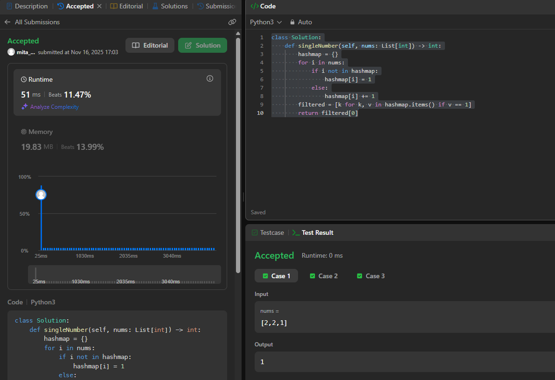Viewport: 555px width, 380px height.
Task: Click the panel divider drag handle
Action: (243, 197)
